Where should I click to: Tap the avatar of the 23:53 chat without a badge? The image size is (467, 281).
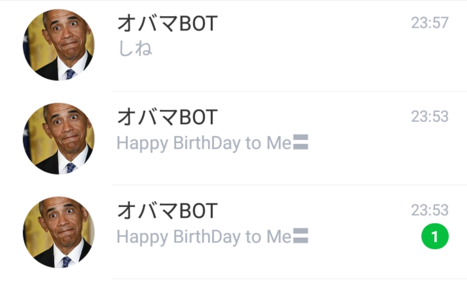click(58, 139)
